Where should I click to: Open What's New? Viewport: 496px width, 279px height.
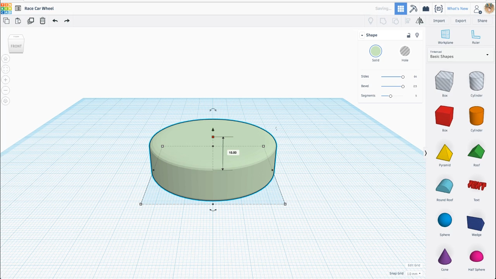pos(457,9)
